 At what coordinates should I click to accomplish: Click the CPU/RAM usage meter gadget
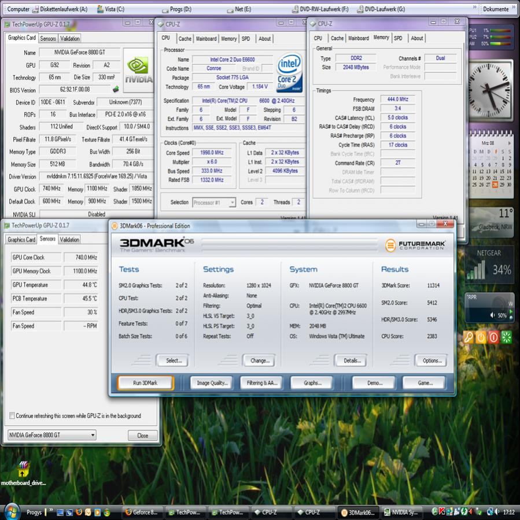click(491, 36)
